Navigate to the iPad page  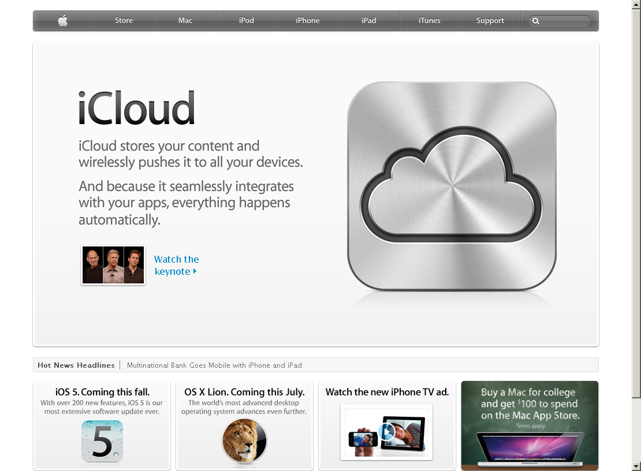(369, 21)
